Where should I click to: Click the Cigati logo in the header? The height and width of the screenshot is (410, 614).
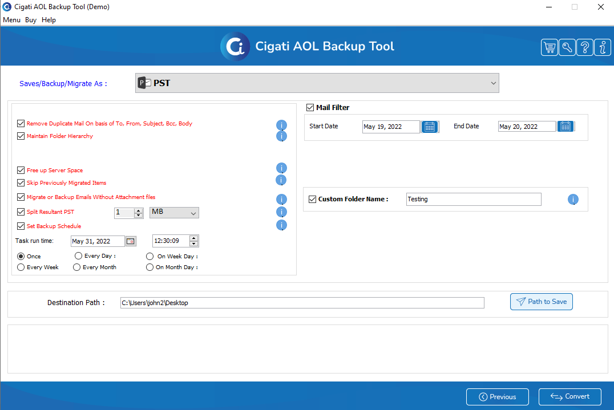(235, 47)
